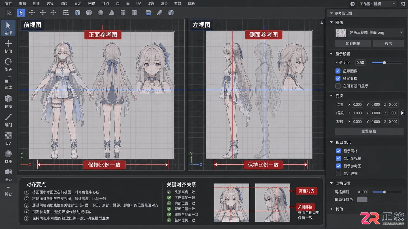Click the 重置变换 button
This screenshot has height=229, width=408.
pos(369,131)
